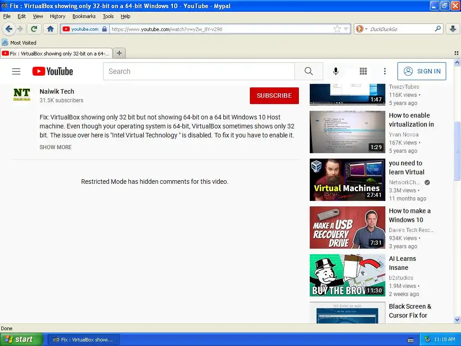This screenshot has height=346, width=461.
Task: Bookmark this page with the star icon
Action: [x=337, y=29]
